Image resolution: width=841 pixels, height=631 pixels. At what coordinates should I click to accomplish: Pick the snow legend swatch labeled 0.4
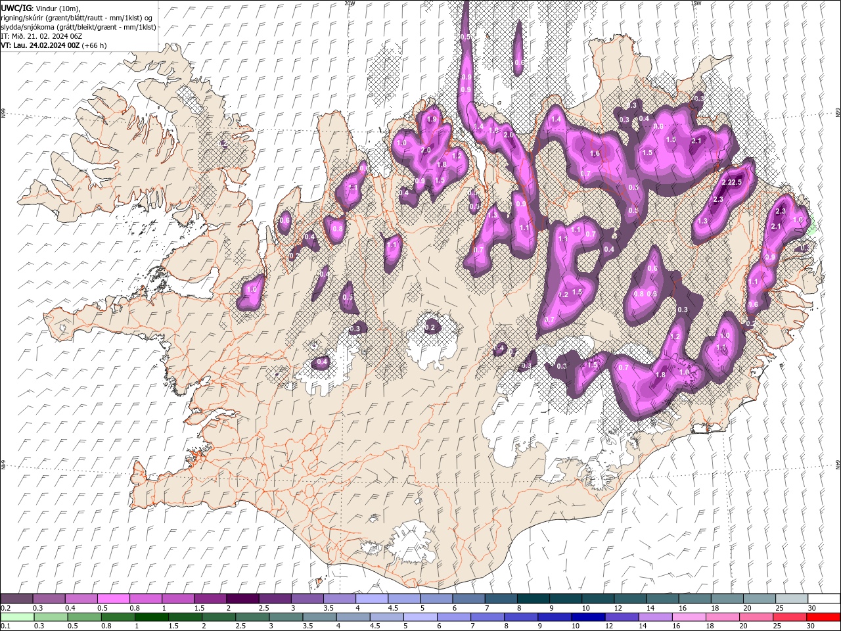[81, 599]
